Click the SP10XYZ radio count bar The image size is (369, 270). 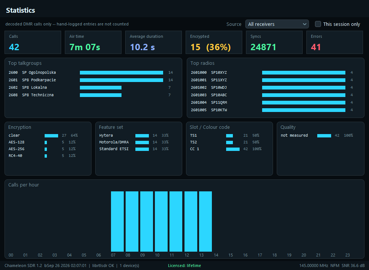[x=304, y=73]
